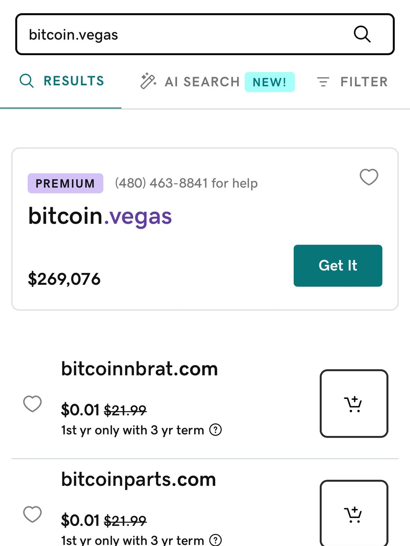Favorite bitcoin.vegas with the heart icon
Screen dimensions: 410x546
(x=369, y=177)
